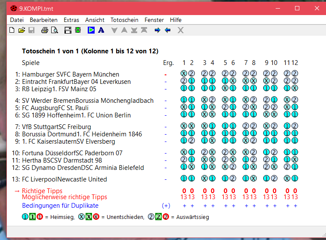Open the Totoschein menu

[124, 20]
